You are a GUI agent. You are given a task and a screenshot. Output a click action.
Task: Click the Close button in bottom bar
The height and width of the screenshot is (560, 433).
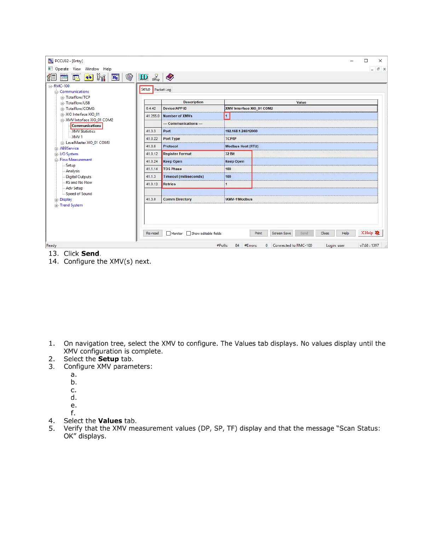(x=325, y=233)
